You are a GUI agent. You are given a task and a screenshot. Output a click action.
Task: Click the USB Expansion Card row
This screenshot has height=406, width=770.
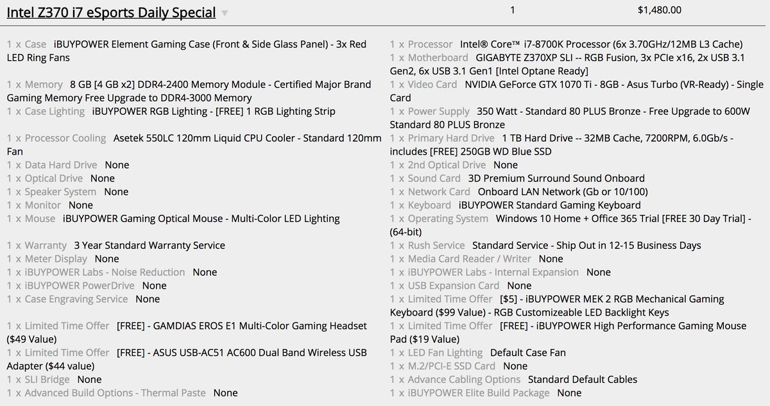click(x=461, y=286)
